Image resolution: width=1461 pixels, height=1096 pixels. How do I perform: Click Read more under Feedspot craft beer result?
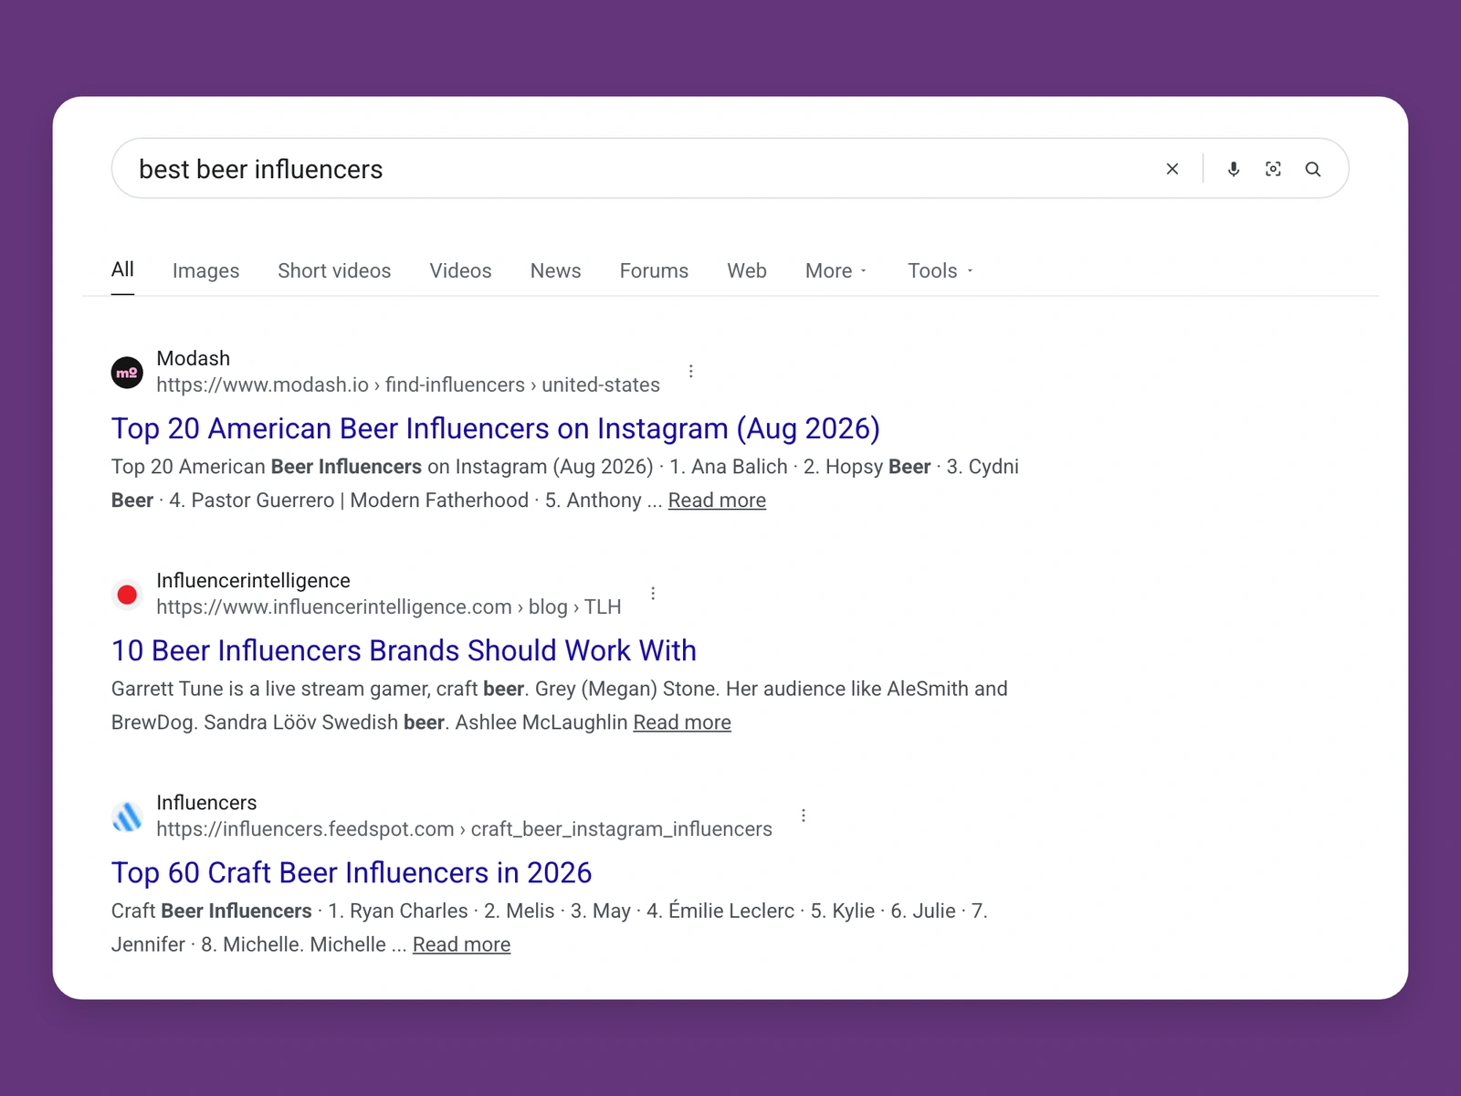click(x=461, y=944)
